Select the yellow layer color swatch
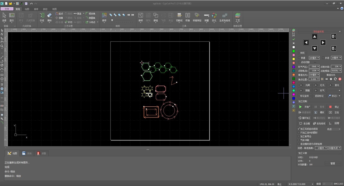 coord(293,59)
